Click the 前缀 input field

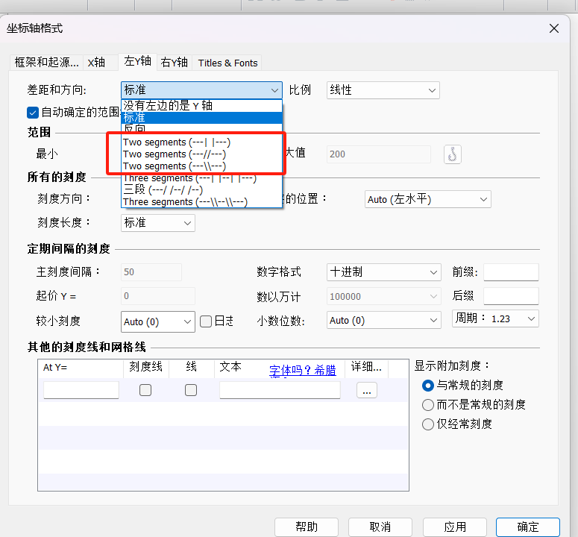coord(510,272)
